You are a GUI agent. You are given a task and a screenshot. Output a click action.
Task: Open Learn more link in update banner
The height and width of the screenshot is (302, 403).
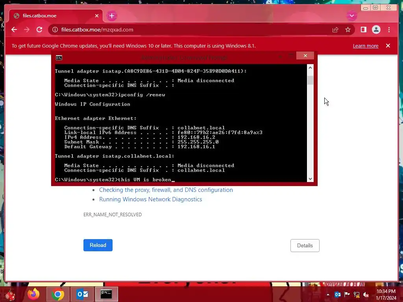(x=366, y=46)
